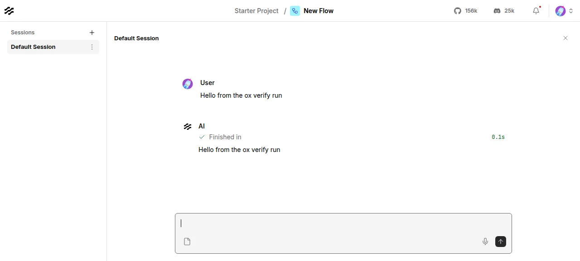Send the message with the arrow button
This screenshot has height=261, width=580.
click(x=501, y=242)
